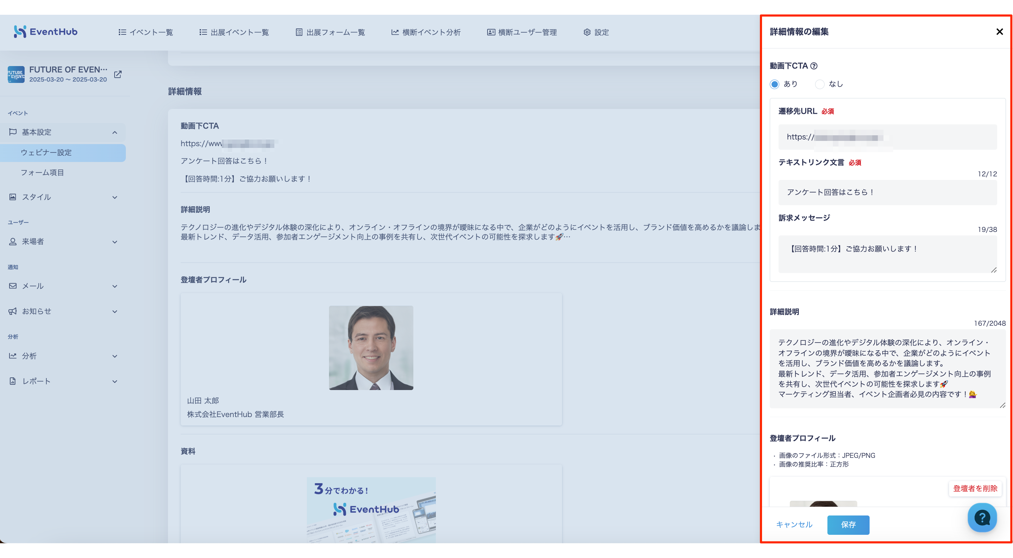Click the 設定 gear icon
The height and width of the screenshot is (558, 1013).
[x=587, y=32]
